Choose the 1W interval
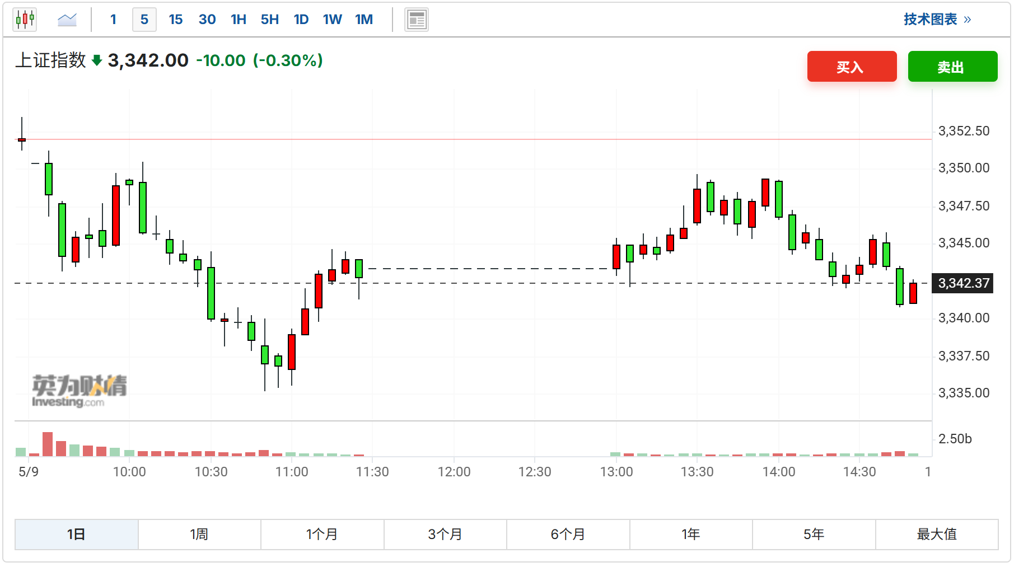 coord(333,20)
